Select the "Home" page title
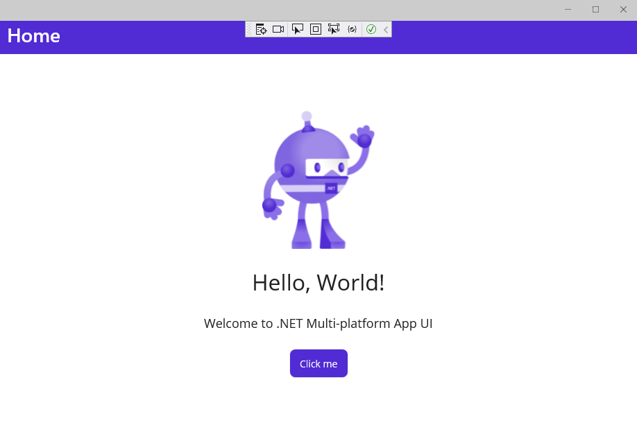Viewport: 637px width, 434px height. point(33,36)
